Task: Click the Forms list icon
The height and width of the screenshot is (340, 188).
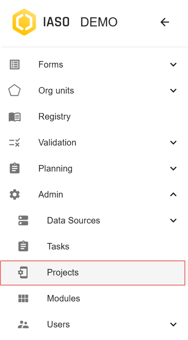Action: coord(15,65)
